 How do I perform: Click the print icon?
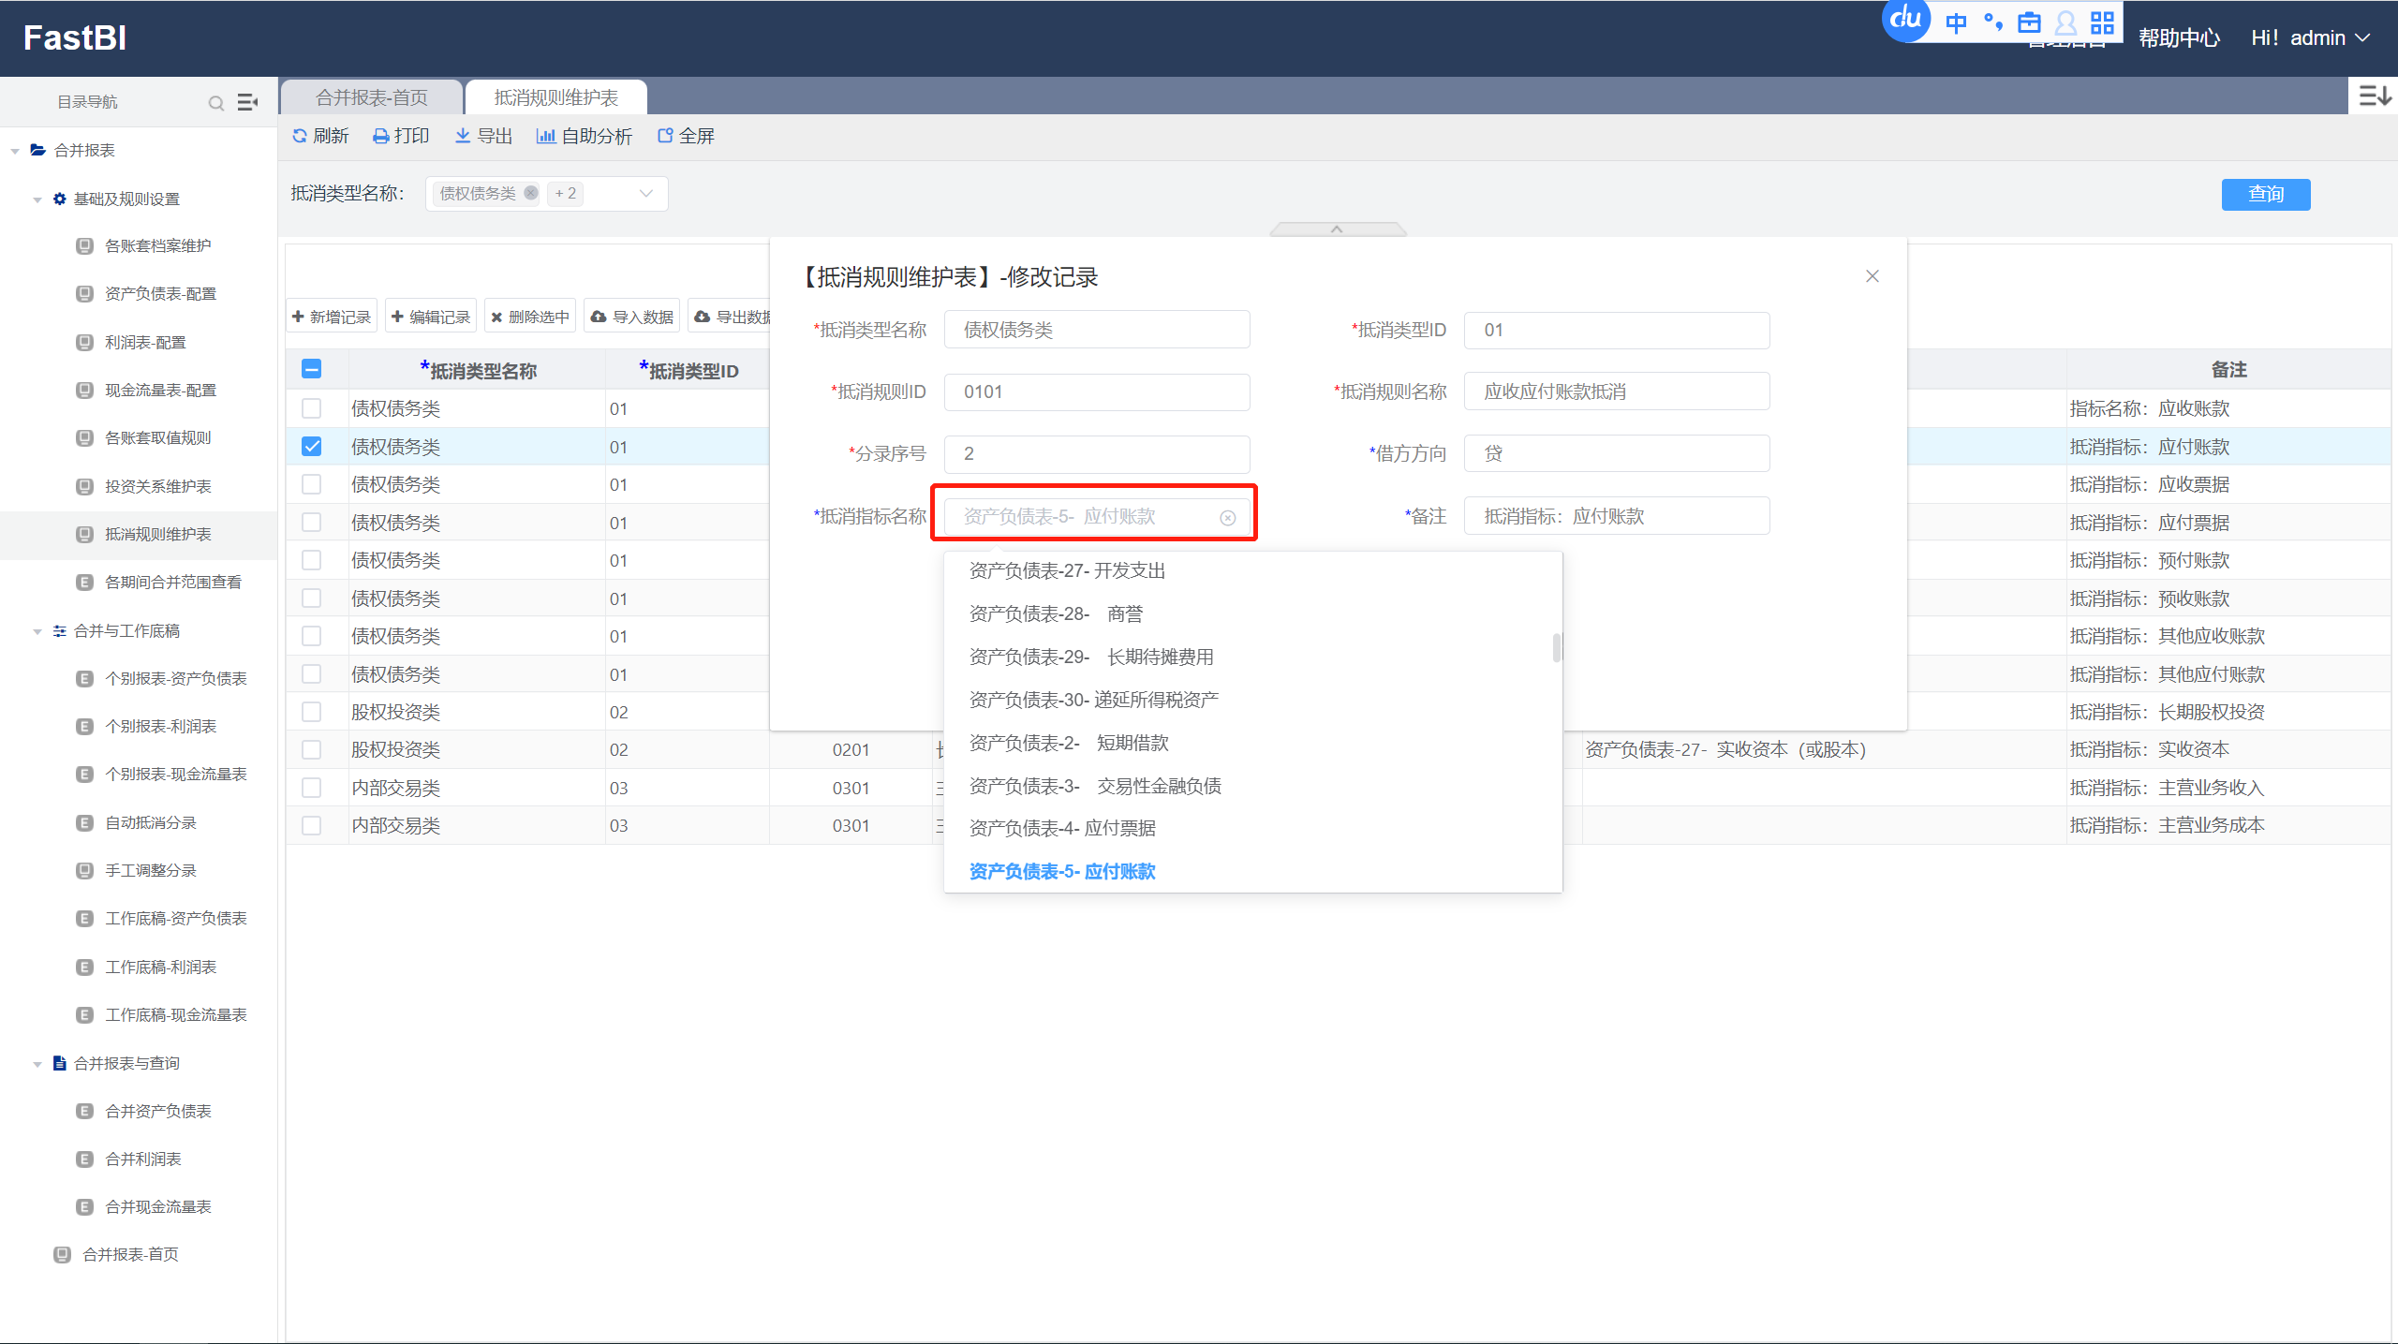click(380, 137)
